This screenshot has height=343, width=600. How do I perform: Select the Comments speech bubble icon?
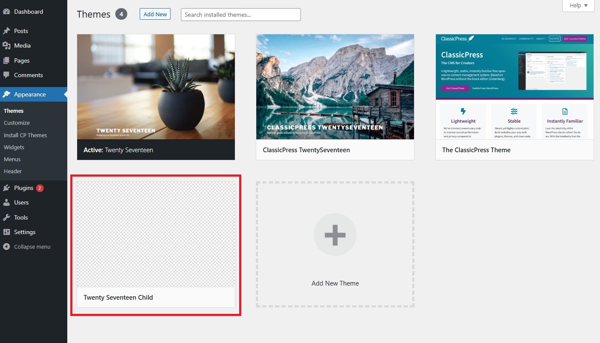click(x=6, y=75)
